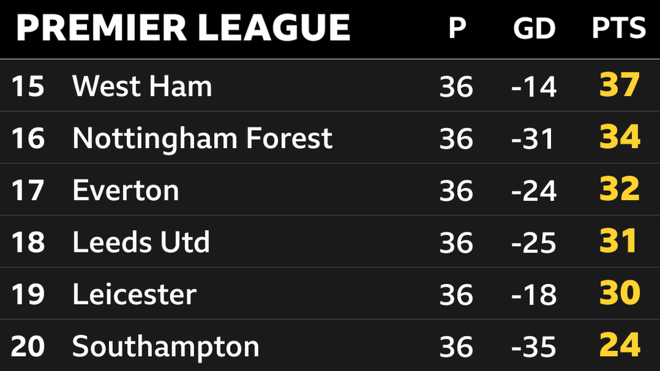The width and height of the screenshot is (660, 371).
Task: Select position number 20 in the table
Action: (28, 347)
